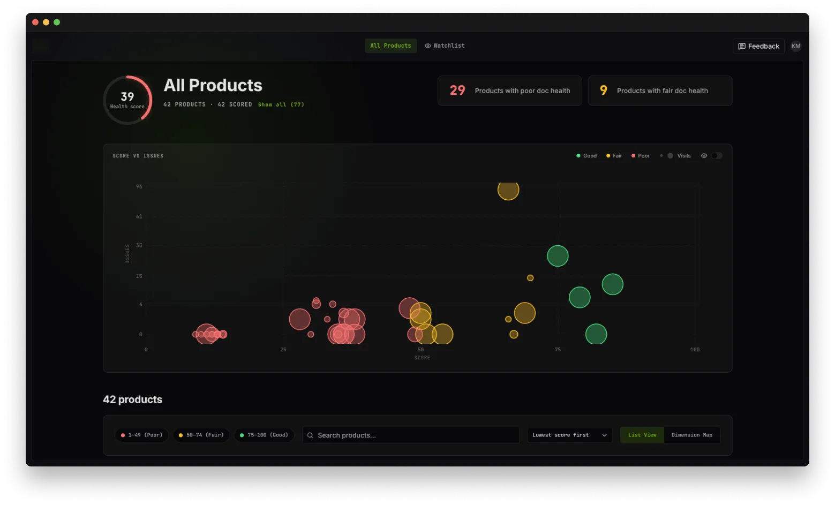835x505 pixels.
Task: Click the search magnifier icon
Action: [310, 435]
